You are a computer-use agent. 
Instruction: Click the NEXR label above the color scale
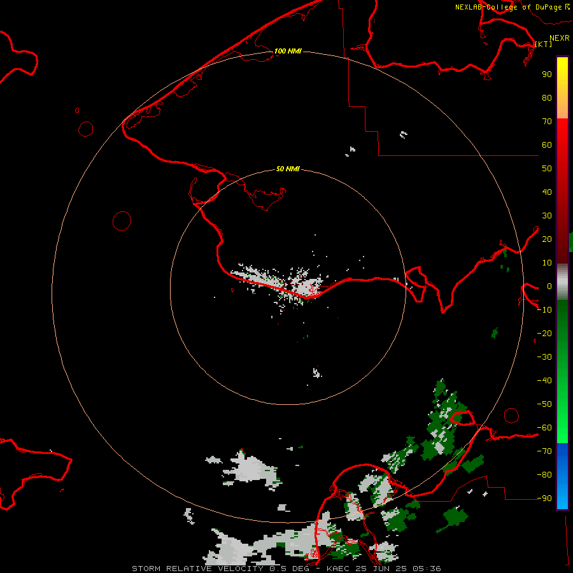[560, 38]
